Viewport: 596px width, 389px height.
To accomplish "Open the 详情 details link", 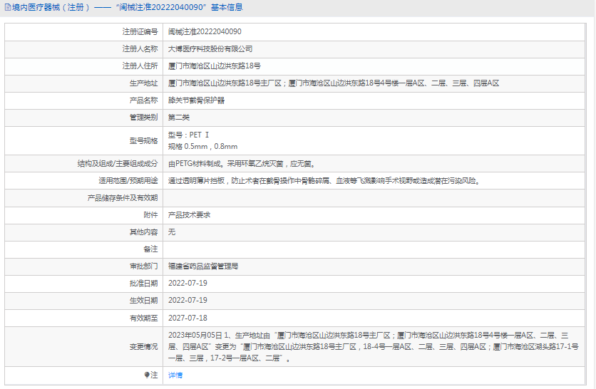I will (x=175, y=375).
